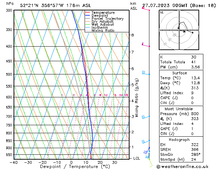This screenshot has width=219, height=169.
Task: Click the 750 hPa pressure axis label
Action: point(10,125)
